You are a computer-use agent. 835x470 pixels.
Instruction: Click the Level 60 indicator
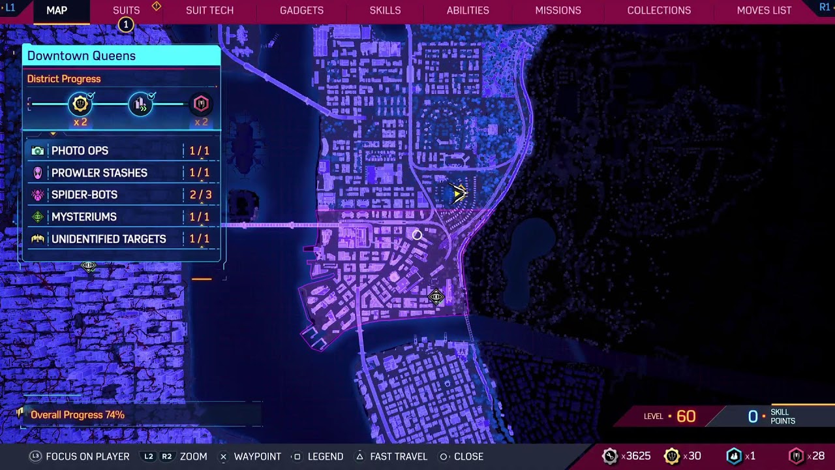pos(670,416)
